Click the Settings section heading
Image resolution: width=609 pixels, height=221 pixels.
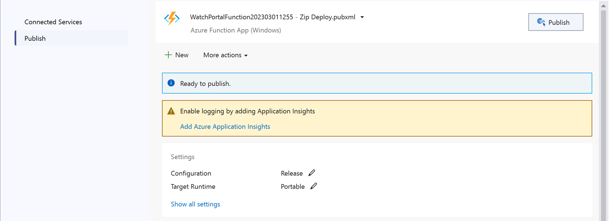pos(182,157)
